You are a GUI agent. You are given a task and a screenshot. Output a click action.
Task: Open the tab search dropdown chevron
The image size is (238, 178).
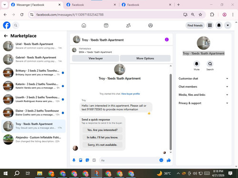tap(5, 5)
